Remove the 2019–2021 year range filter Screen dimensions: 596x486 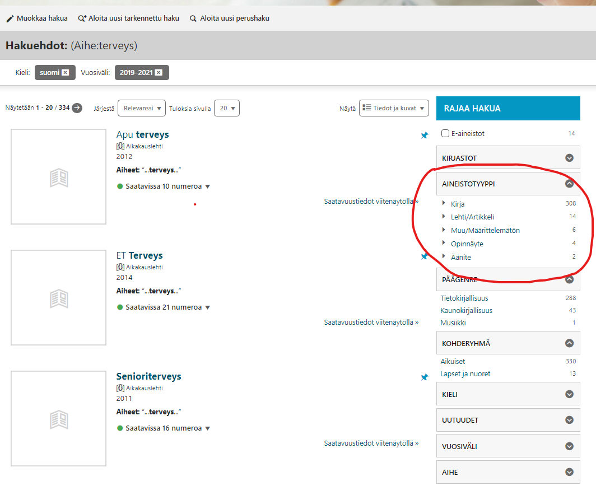(x=159, y=73)
